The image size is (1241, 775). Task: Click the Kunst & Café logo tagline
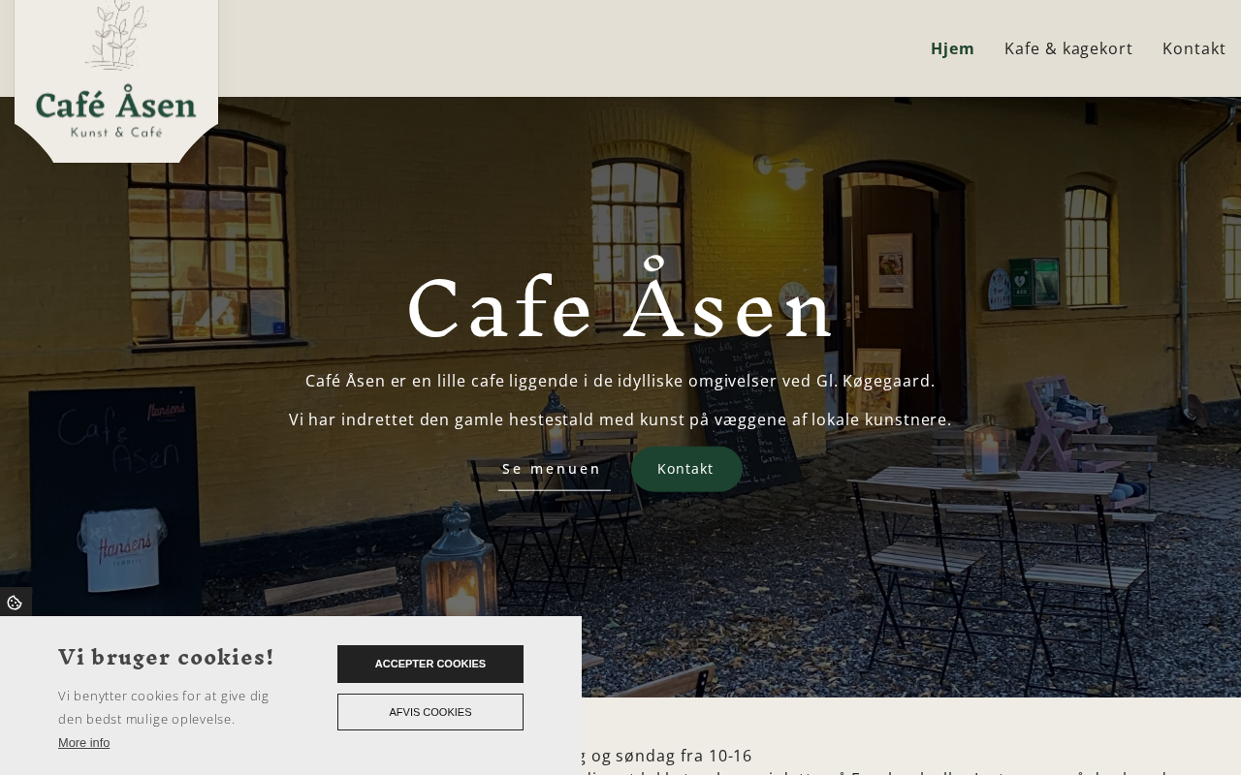[x=116, y=132]
